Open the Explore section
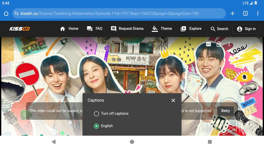This screenshot has width=264, height=148. pyautogui.click(x=191, y=29)
